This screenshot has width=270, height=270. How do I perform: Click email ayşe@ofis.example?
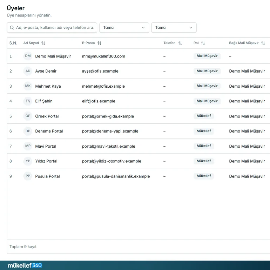[x=100, y=71]
